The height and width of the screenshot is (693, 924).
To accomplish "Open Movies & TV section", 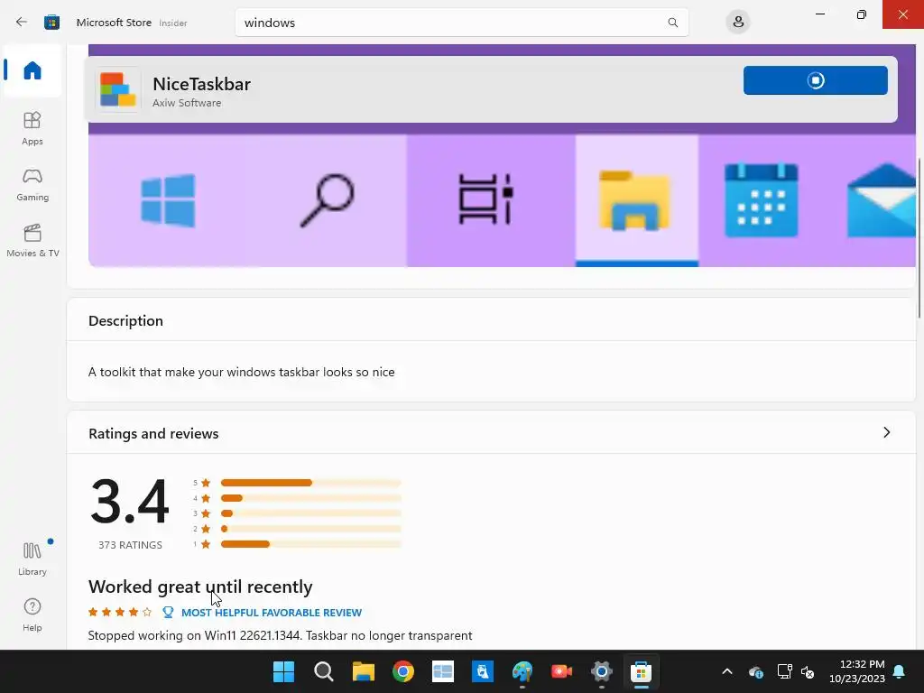I will [32, 240].
